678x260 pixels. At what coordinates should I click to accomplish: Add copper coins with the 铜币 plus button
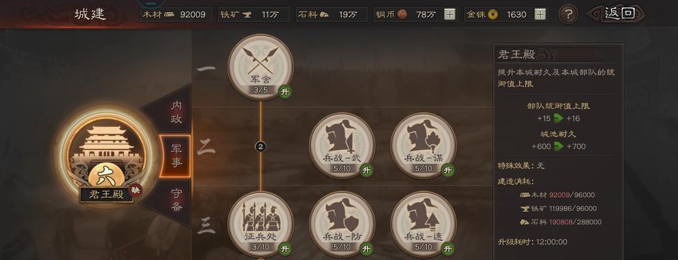[x=450, y=14]
